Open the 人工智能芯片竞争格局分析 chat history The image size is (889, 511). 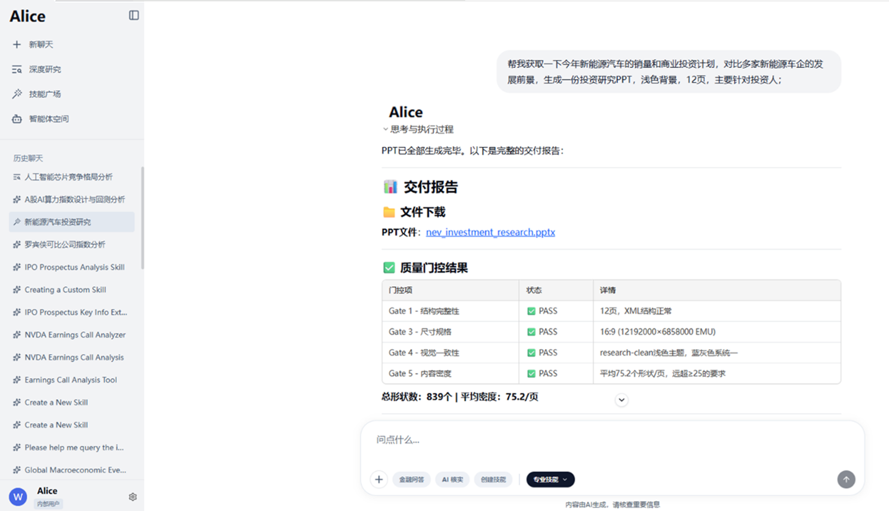click(x=68, y=177)
